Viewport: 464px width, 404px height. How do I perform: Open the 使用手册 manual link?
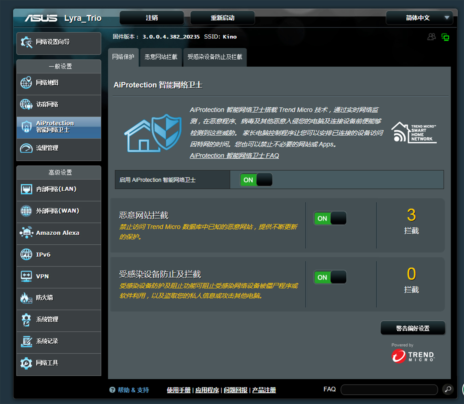[179, 390]
